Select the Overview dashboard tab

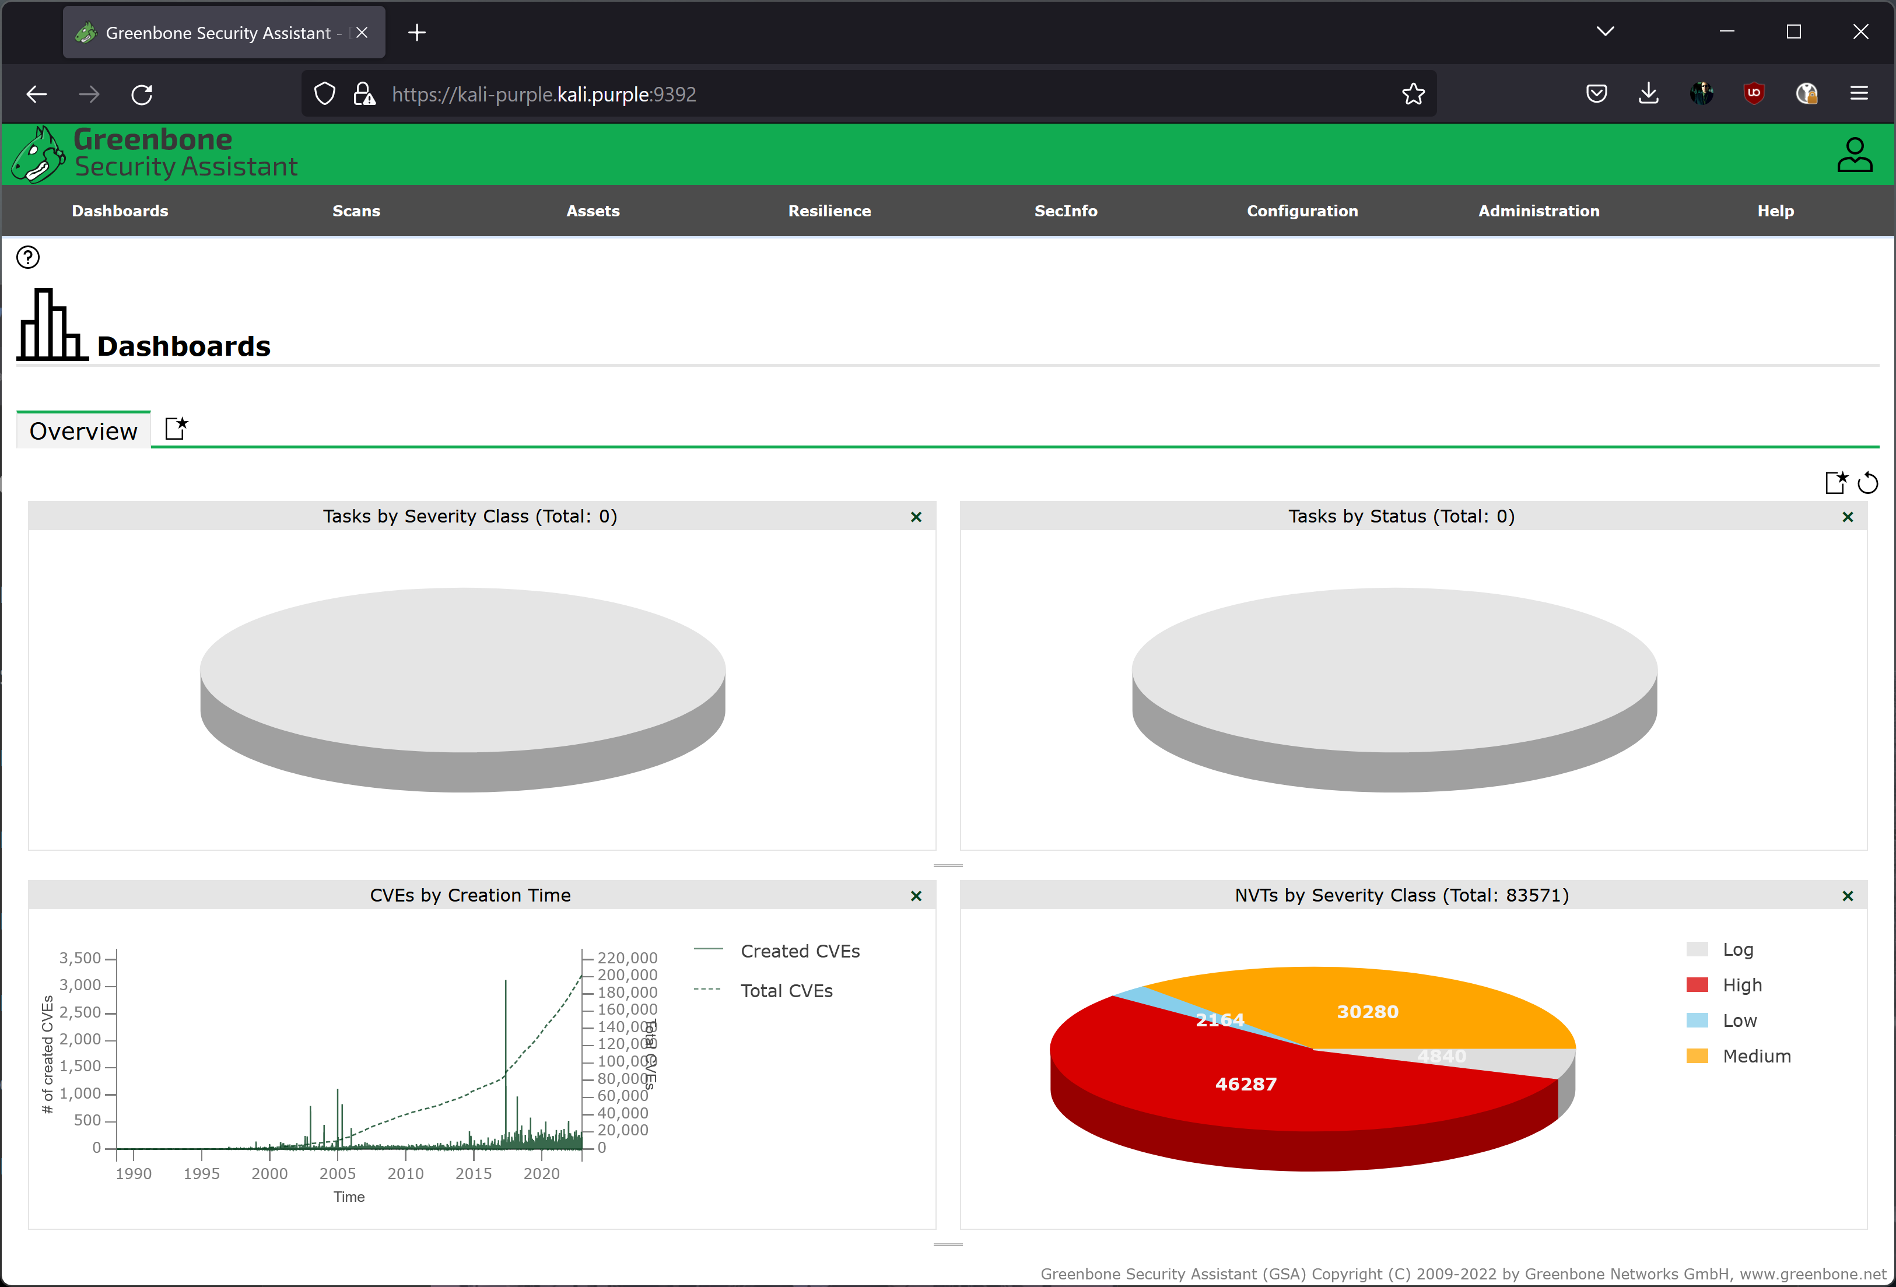point(83,432)
